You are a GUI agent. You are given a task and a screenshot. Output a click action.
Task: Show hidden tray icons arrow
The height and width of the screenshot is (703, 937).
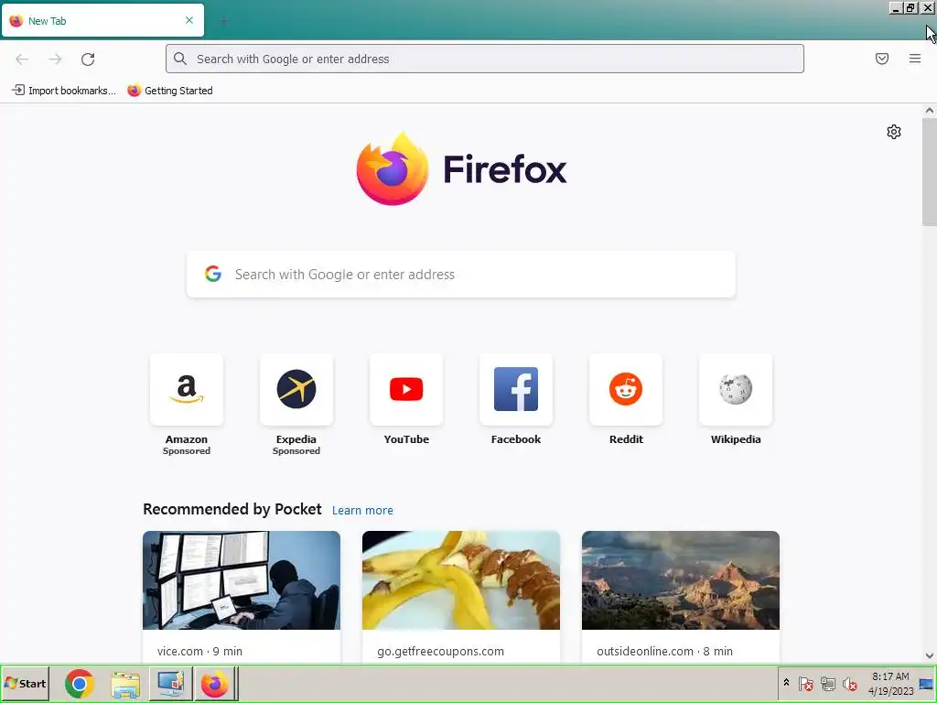pyautogui.click(x=786, y=683)
